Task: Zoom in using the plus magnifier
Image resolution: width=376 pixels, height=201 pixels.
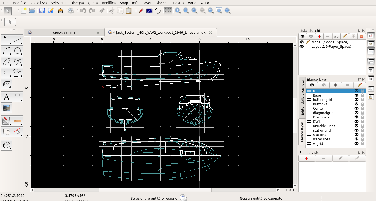Action: coord(178,11)
